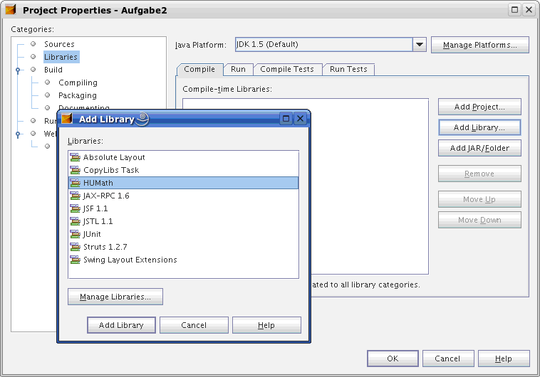The width and height of the screenshot is (540, 377).
Task: Click the CopyLibs Task library icon
Action: coord(75,170)
